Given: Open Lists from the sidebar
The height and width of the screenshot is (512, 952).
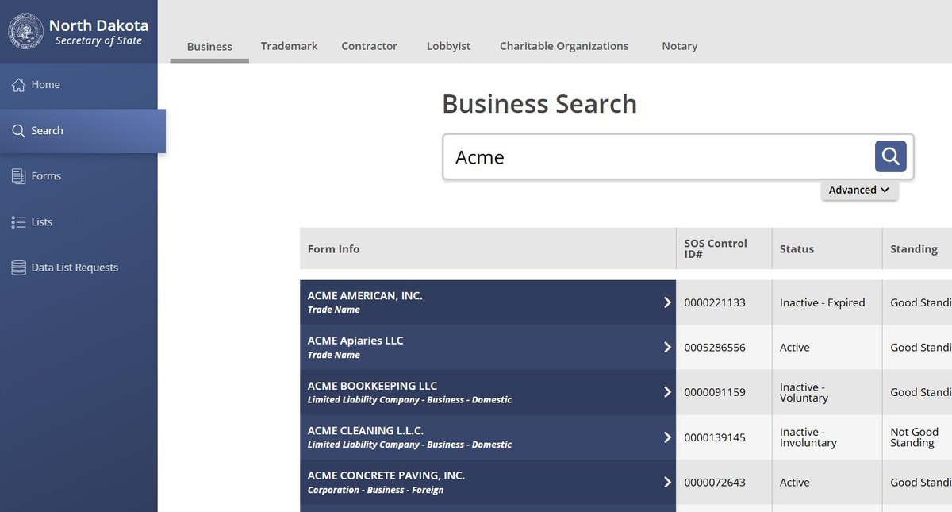Looking at the screenshot, I should click(x=79, y=222).
